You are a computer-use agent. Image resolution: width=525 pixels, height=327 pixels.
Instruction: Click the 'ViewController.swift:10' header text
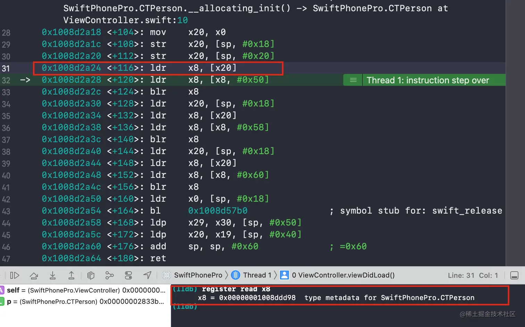125,20
